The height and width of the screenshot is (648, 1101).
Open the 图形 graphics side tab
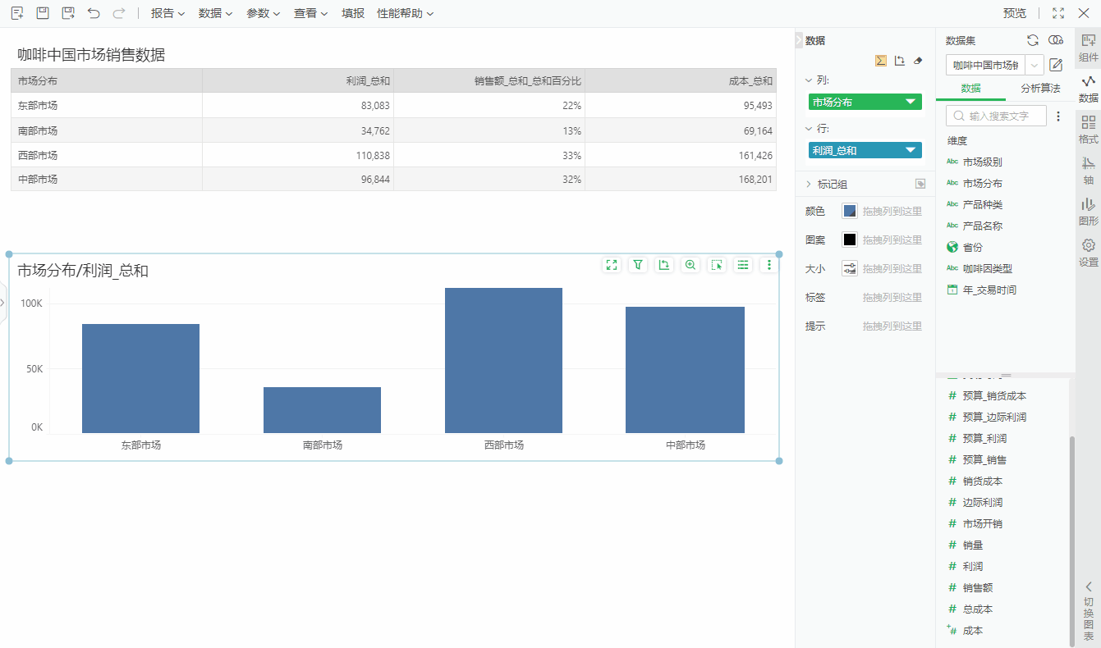click(x=1089, y=212)
